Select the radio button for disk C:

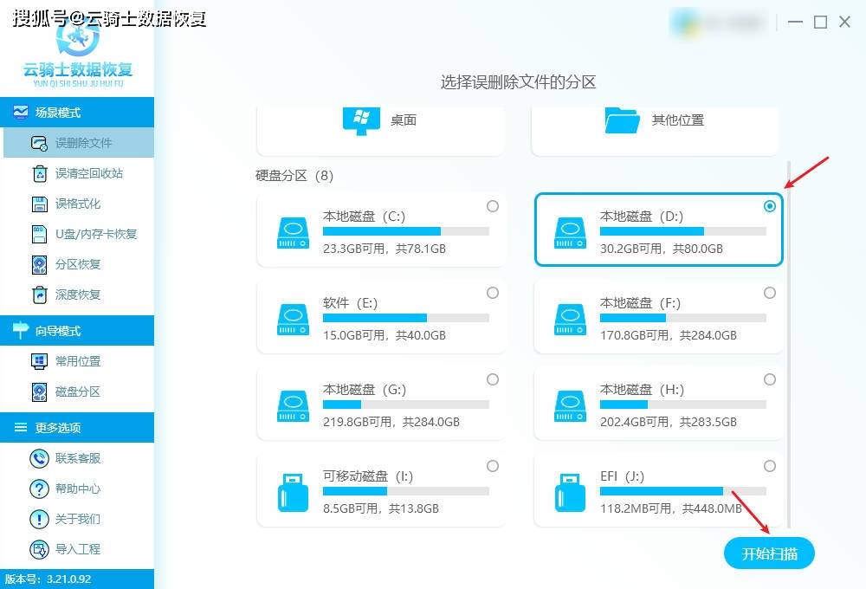(493, 206)
